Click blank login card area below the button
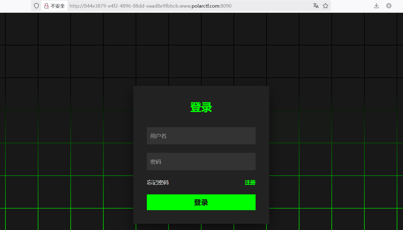Screen dimensions: 403x230 (x=201, y=217)
